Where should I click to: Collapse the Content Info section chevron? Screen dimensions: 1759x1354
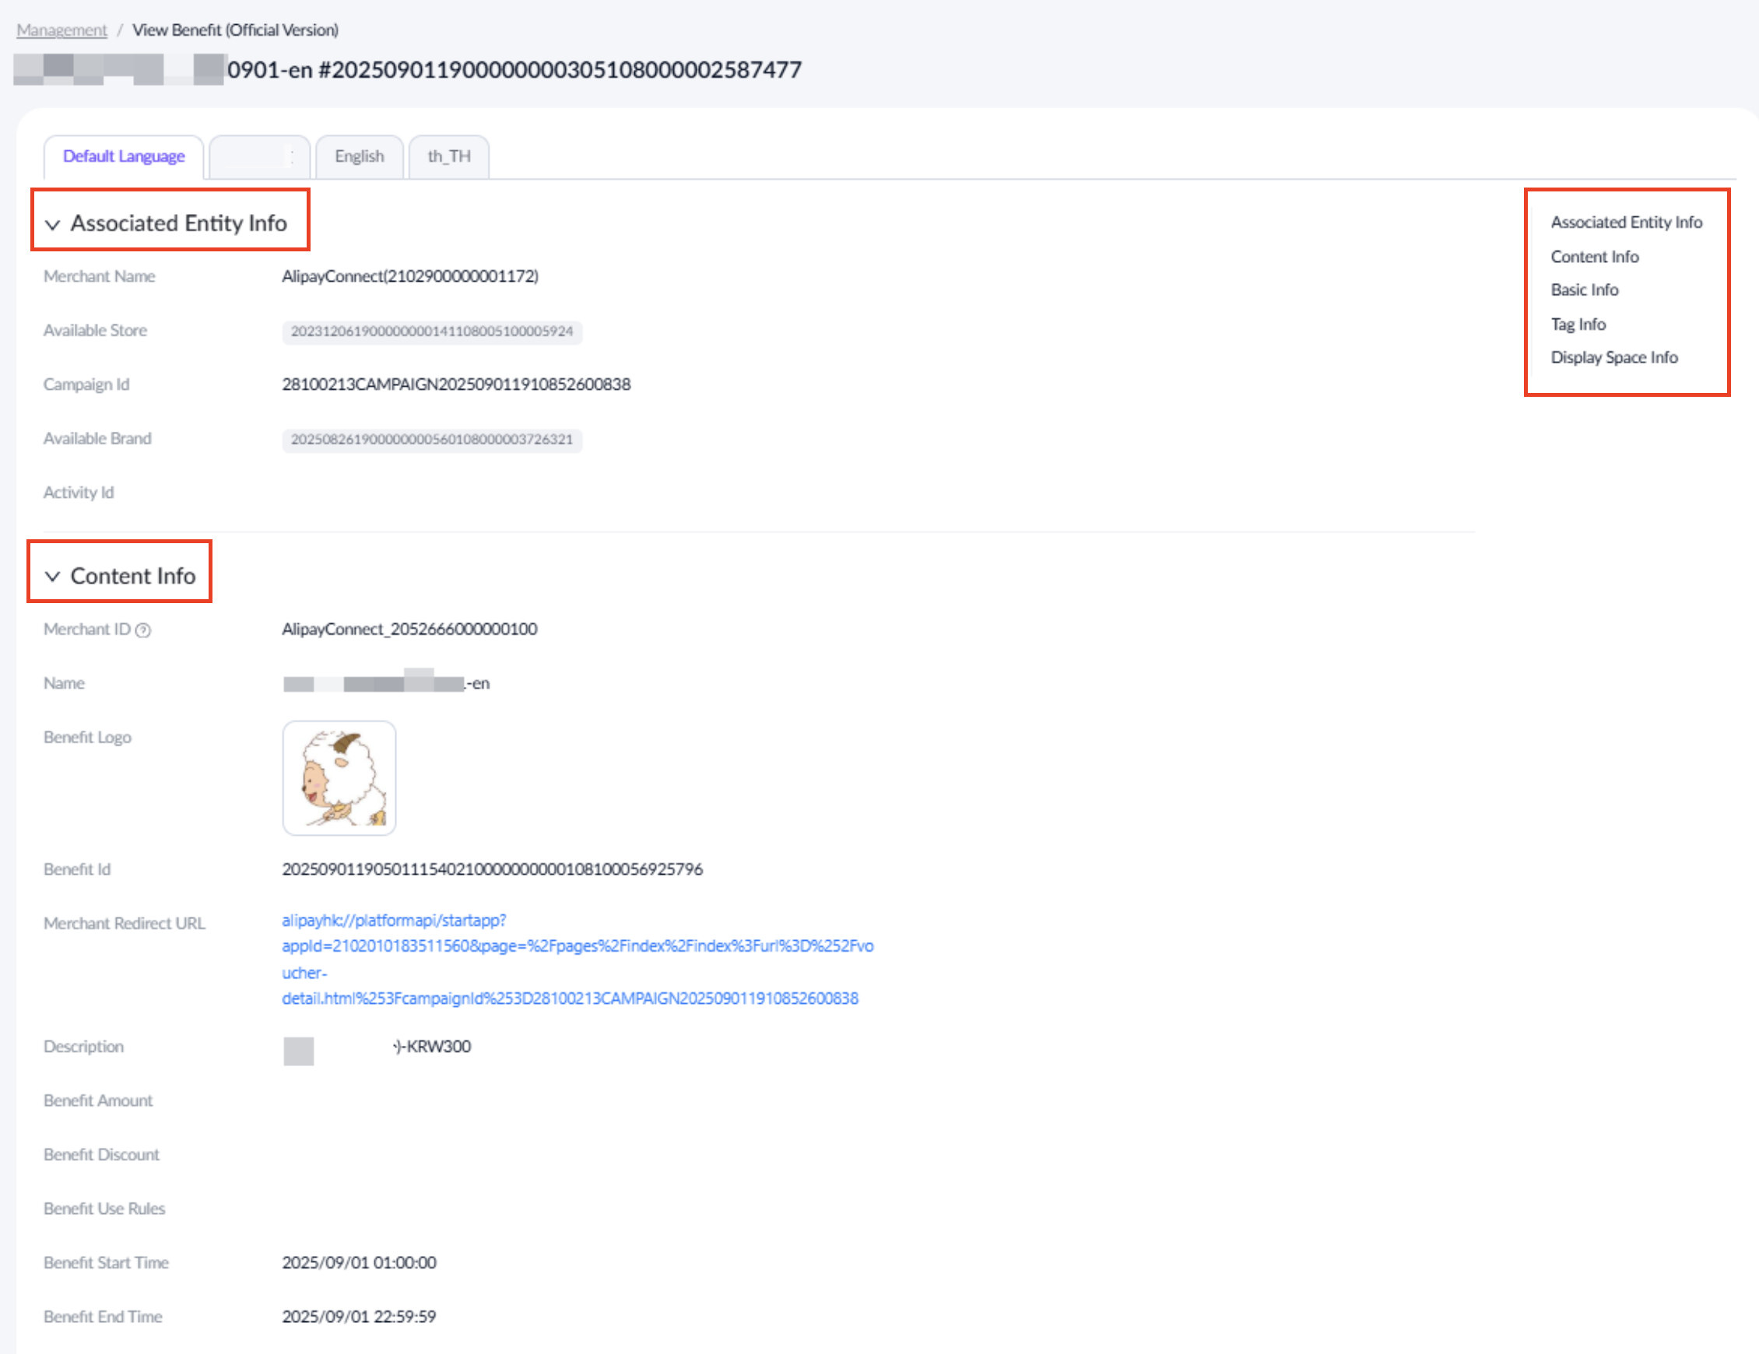pyautogui.click(x=52, y=577)
